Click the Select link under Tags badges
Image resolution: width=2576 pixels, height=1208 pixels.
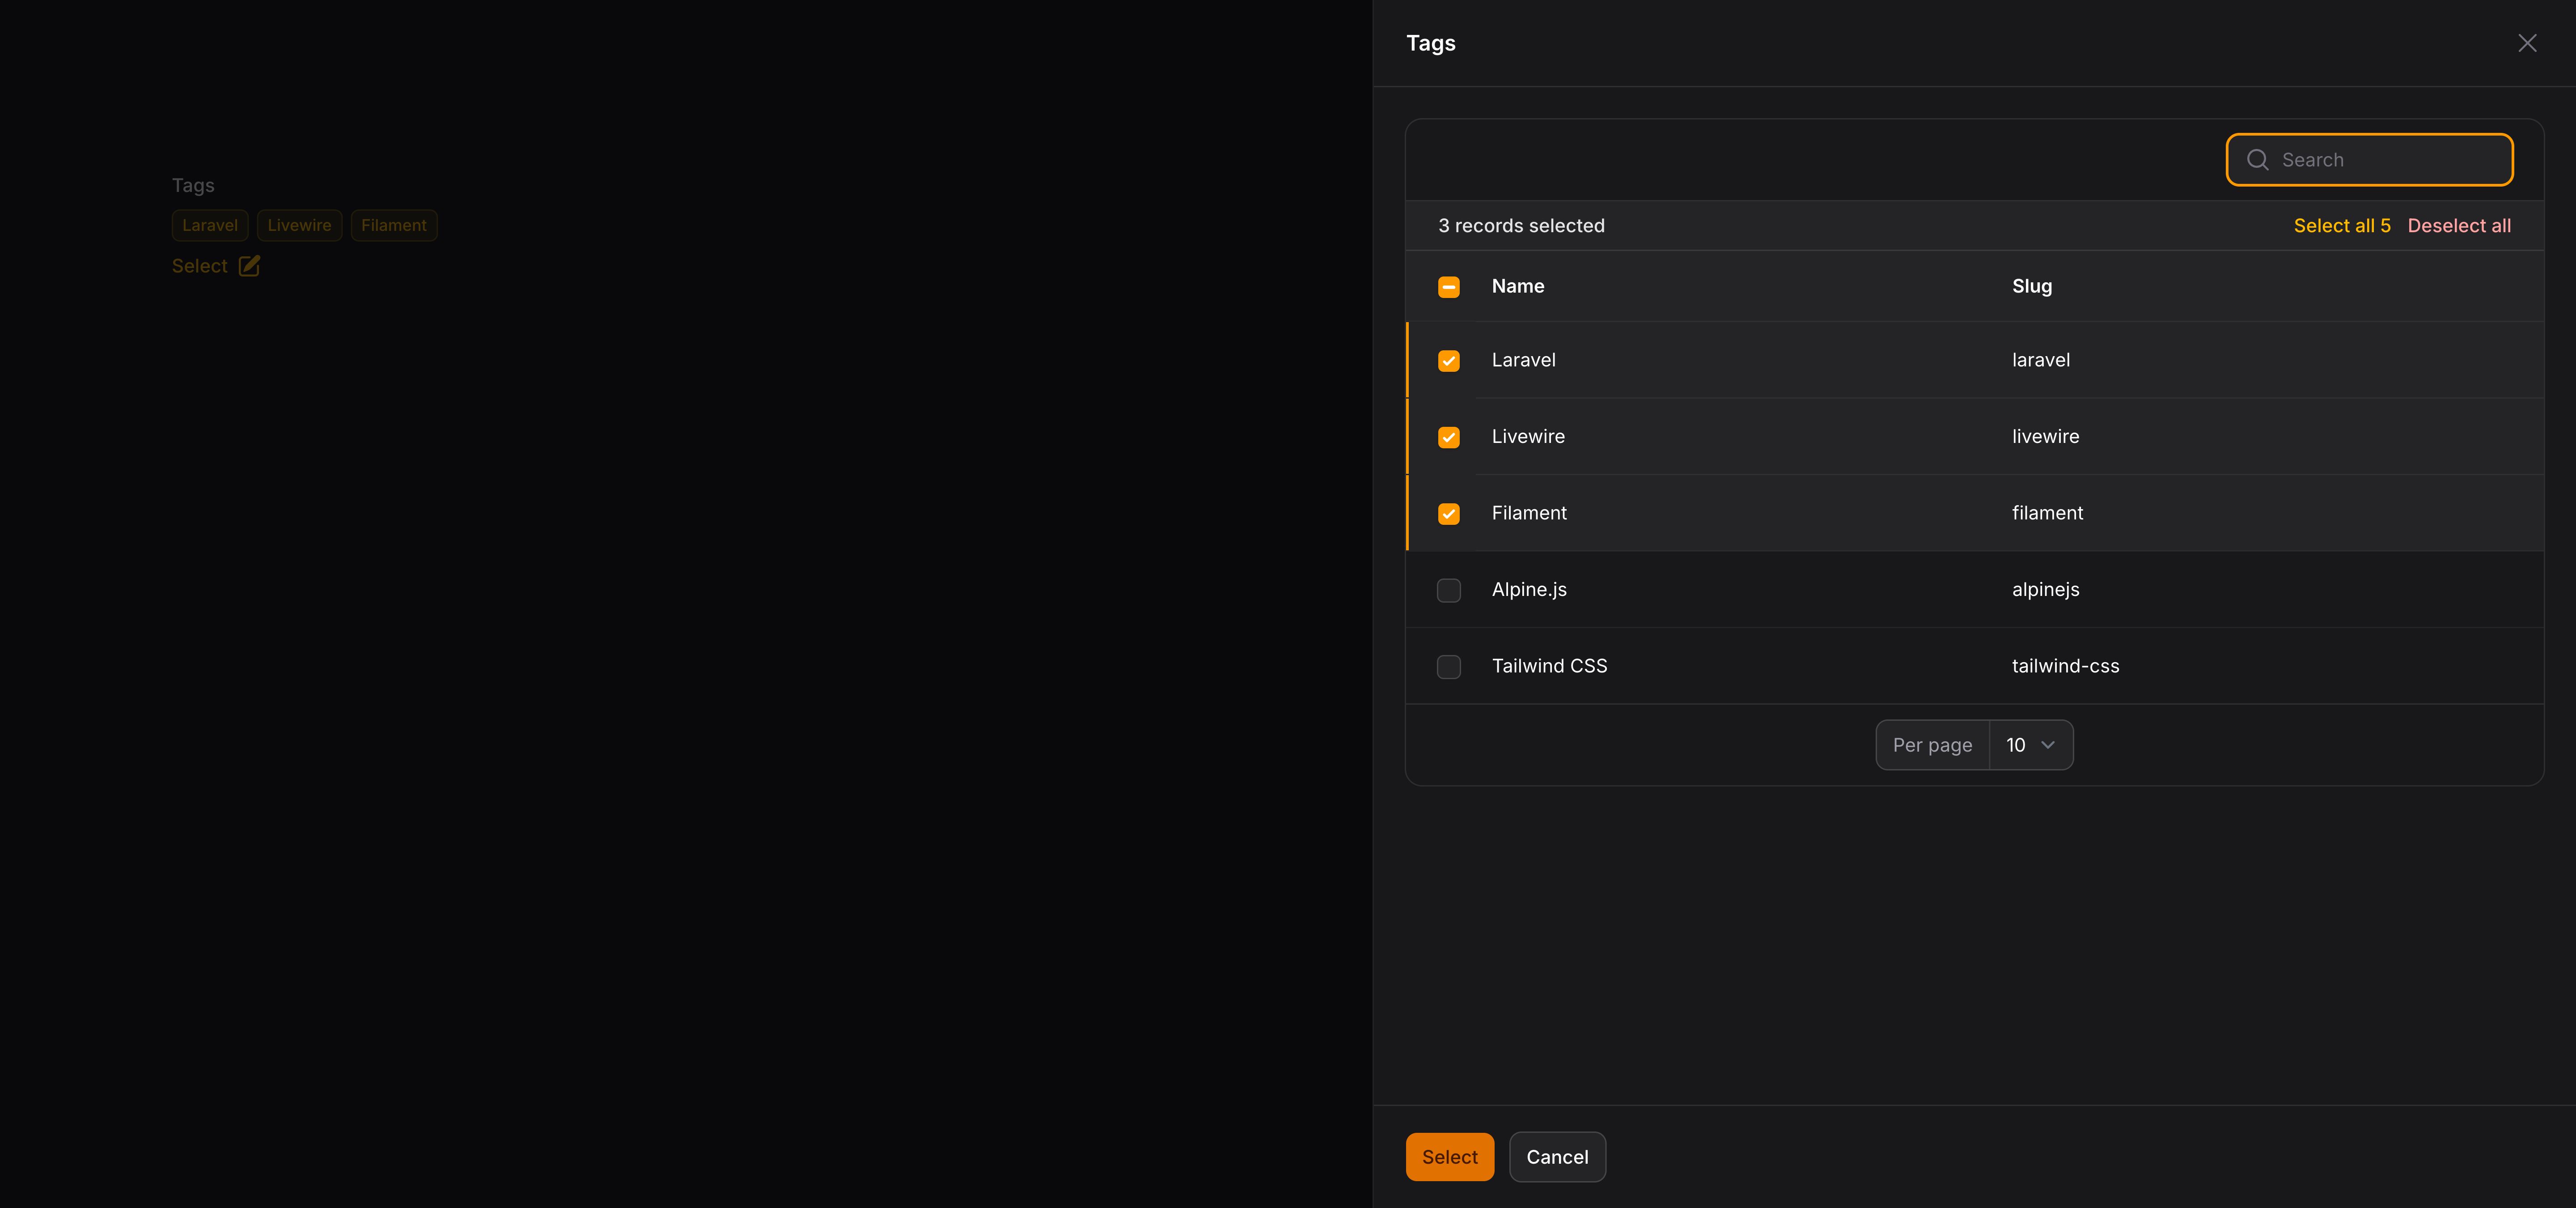pyautogui.click(x=199, y=266)
